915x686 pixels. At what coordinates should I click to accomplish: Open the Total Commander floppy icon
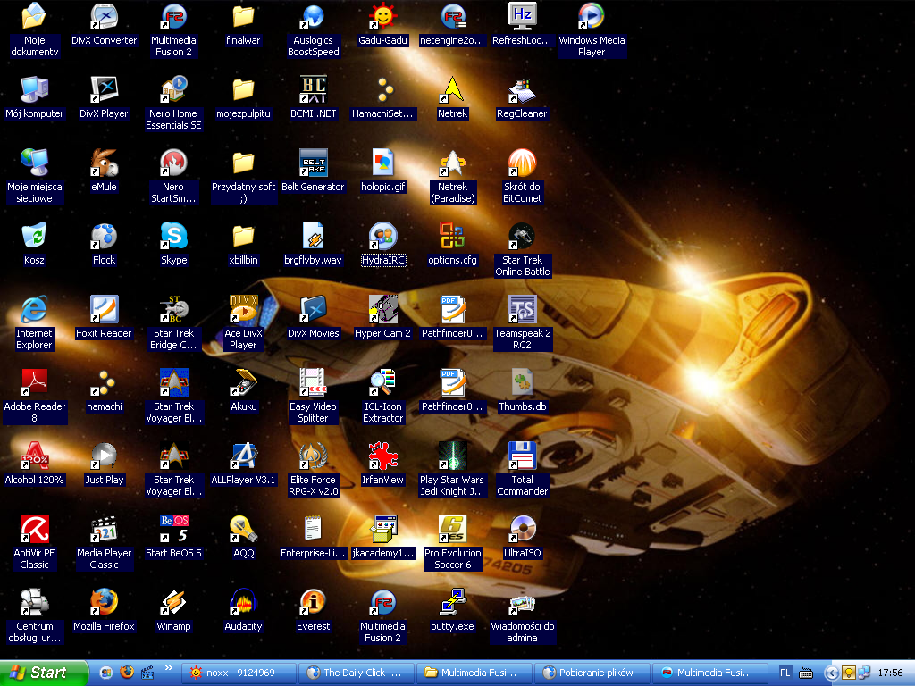click(x=522, y=456)
